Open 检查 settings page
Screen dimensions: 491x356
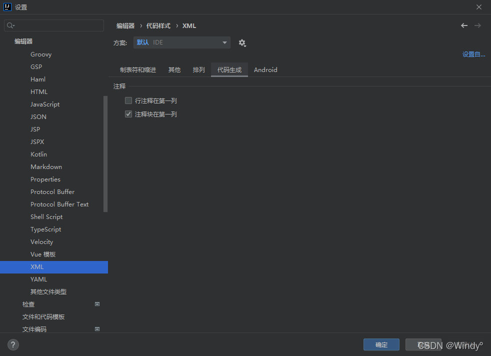pos(28,304)
